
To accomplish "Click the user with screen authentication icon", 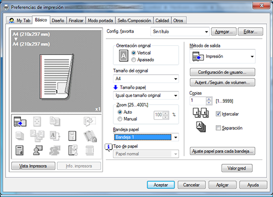I will point(38,150).
